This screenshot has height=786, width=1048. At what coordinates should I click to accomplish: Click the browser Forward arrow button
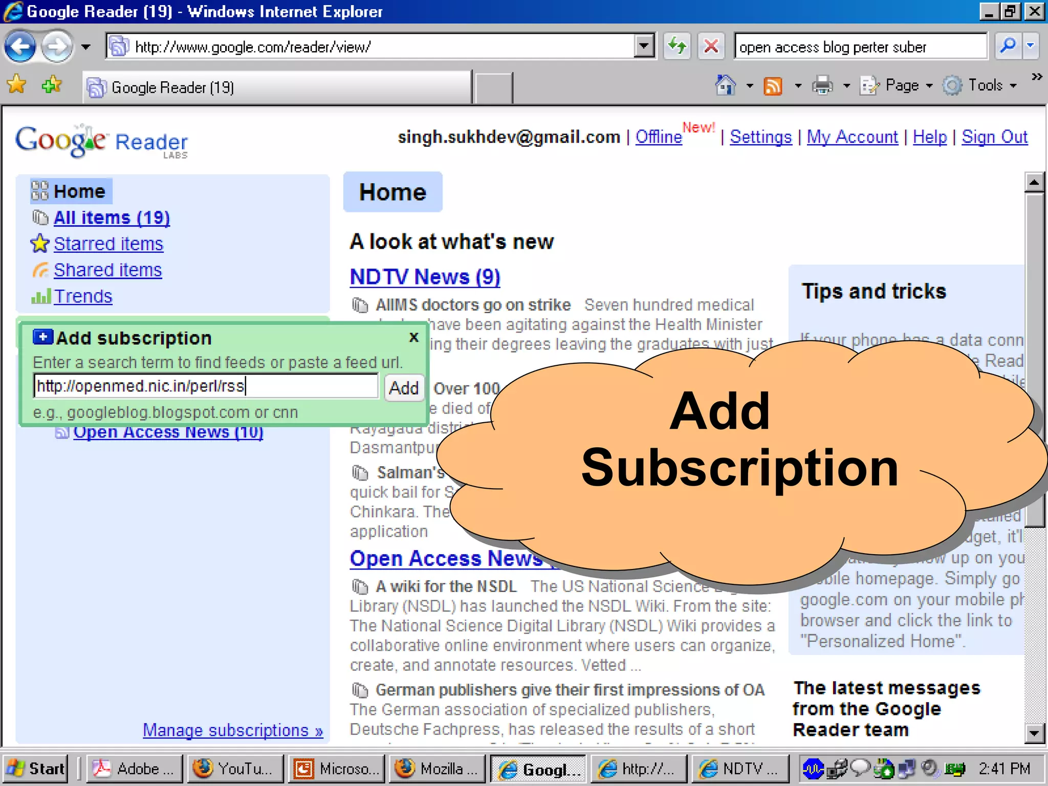57,47
